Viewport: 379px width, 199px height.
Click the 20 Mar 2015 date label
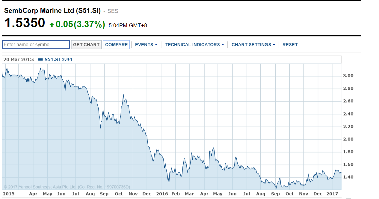pyautogui.click(x=19, y=59)
